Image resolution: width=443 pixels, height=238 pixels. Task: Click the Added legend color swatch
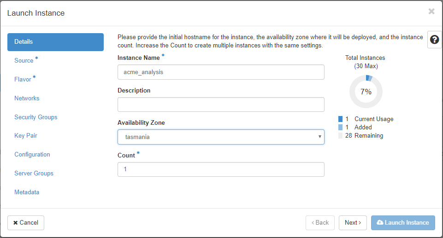pos(341,127)
